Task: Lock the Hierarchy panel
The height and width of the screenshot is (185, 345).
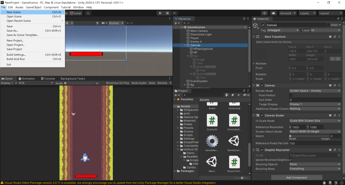Action: 244,19
